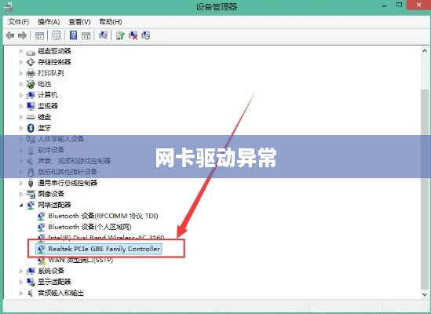The image size is (431, 314).
Task: Select the 电池 label
Action: (x=44, y=84)
